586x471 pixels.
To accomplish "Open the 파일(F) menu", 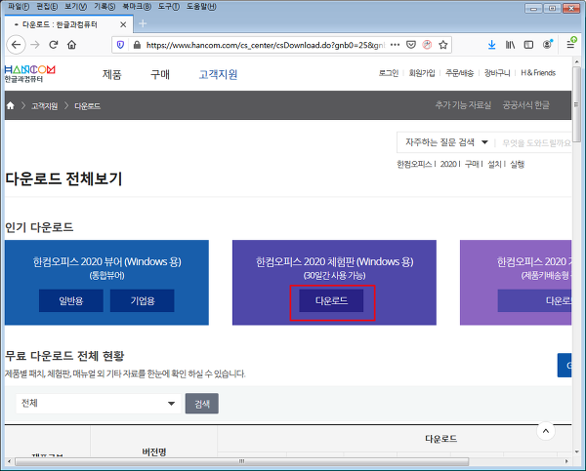I will pyautogui.click(x=19, y=7).
